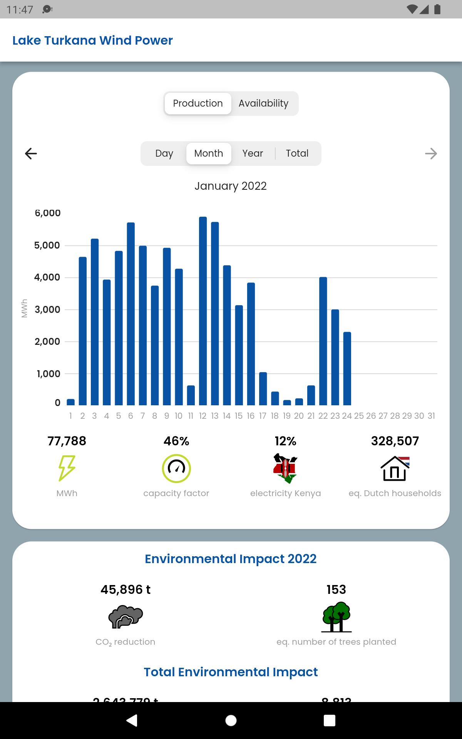Screen dimensions: 462x739
Task: Tap the bar for day 3
Action: [95, 322]
